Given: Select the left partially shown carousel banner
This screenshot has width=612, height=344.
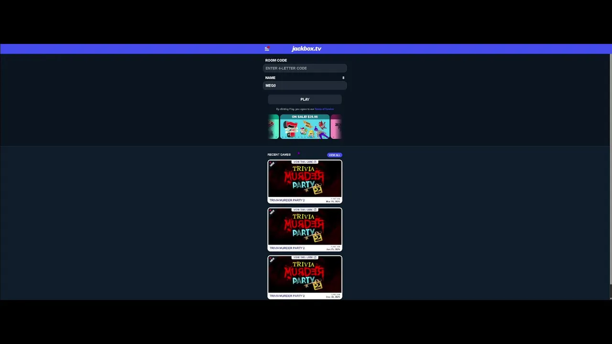Looking at the screenshot, I should pos(273,127).
